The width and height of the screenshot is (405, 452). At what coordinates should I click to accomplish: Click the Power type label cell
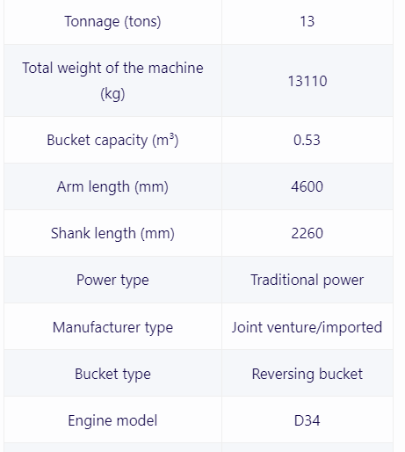(x=112, y=280)
